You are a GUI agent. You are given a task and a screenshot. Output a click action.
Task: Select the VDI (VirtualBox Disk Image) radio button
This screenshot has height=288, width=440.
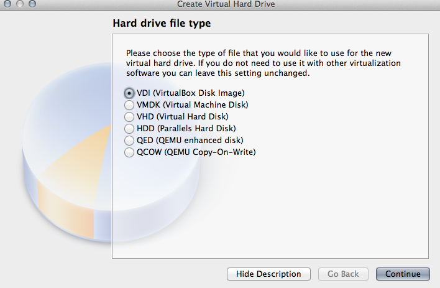[x=129, y=93]
